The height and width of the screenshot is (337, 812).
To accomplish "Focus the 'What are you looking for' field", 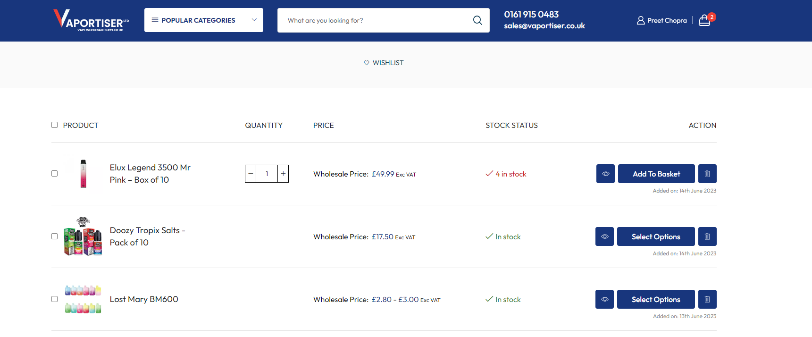I will click(375, 20).
